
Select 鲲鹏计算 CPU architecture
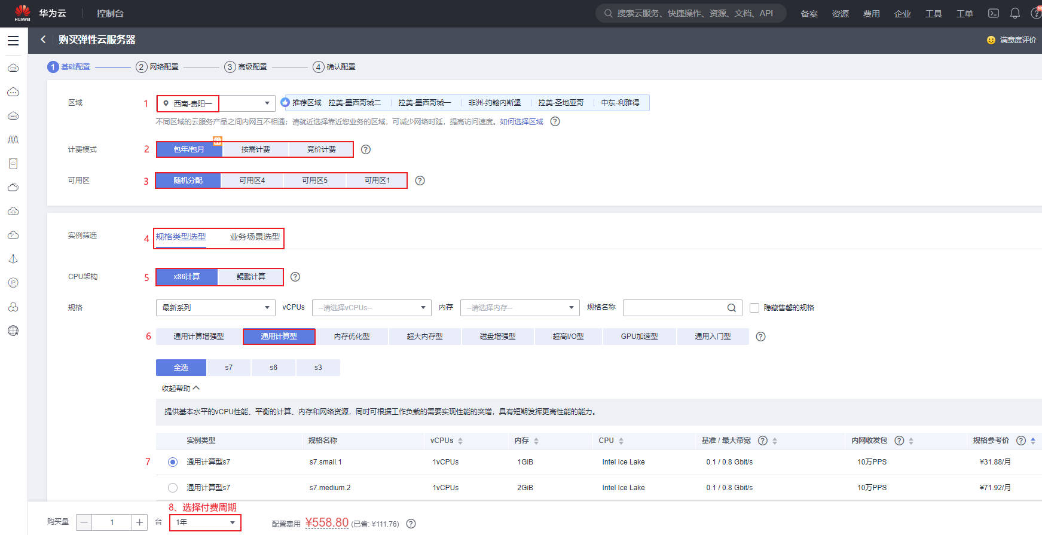pyautogui.click(x=251, y=277)
